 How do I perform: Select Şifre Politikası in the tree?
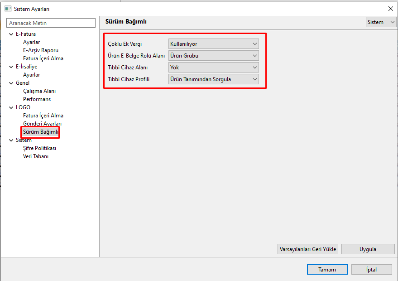tap(39, 148)
